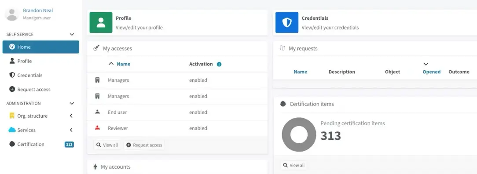Click the sidebar Request access plus icon
Viewport: 477px width, 174px height.
[12, 89]
